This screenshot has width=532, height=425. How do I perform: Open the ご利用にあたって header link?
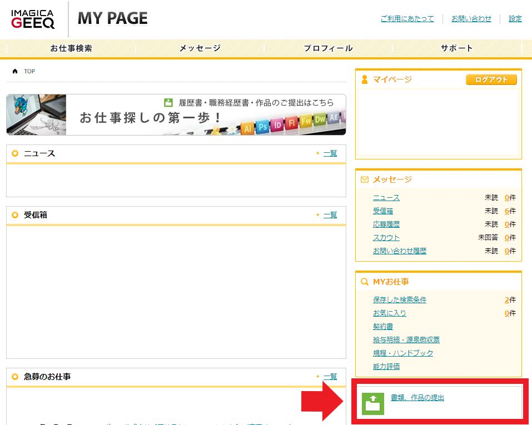pyautogui.click(x=407, y=19)
